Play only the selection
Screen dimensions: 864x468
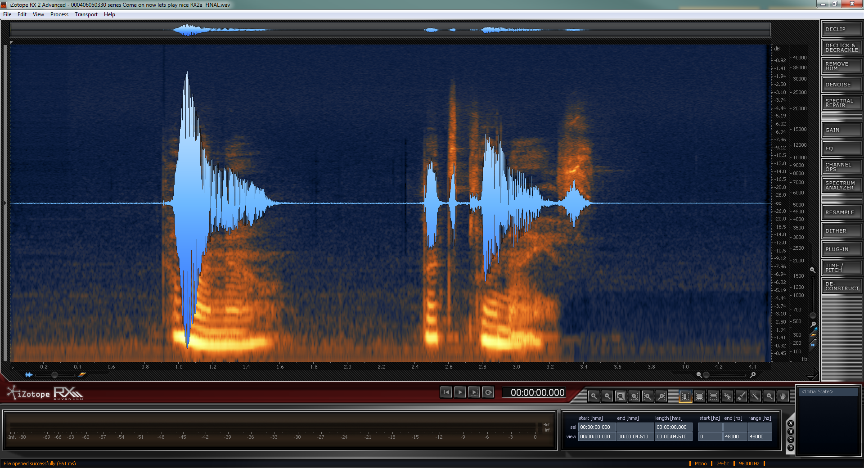[x=474, y=392]
